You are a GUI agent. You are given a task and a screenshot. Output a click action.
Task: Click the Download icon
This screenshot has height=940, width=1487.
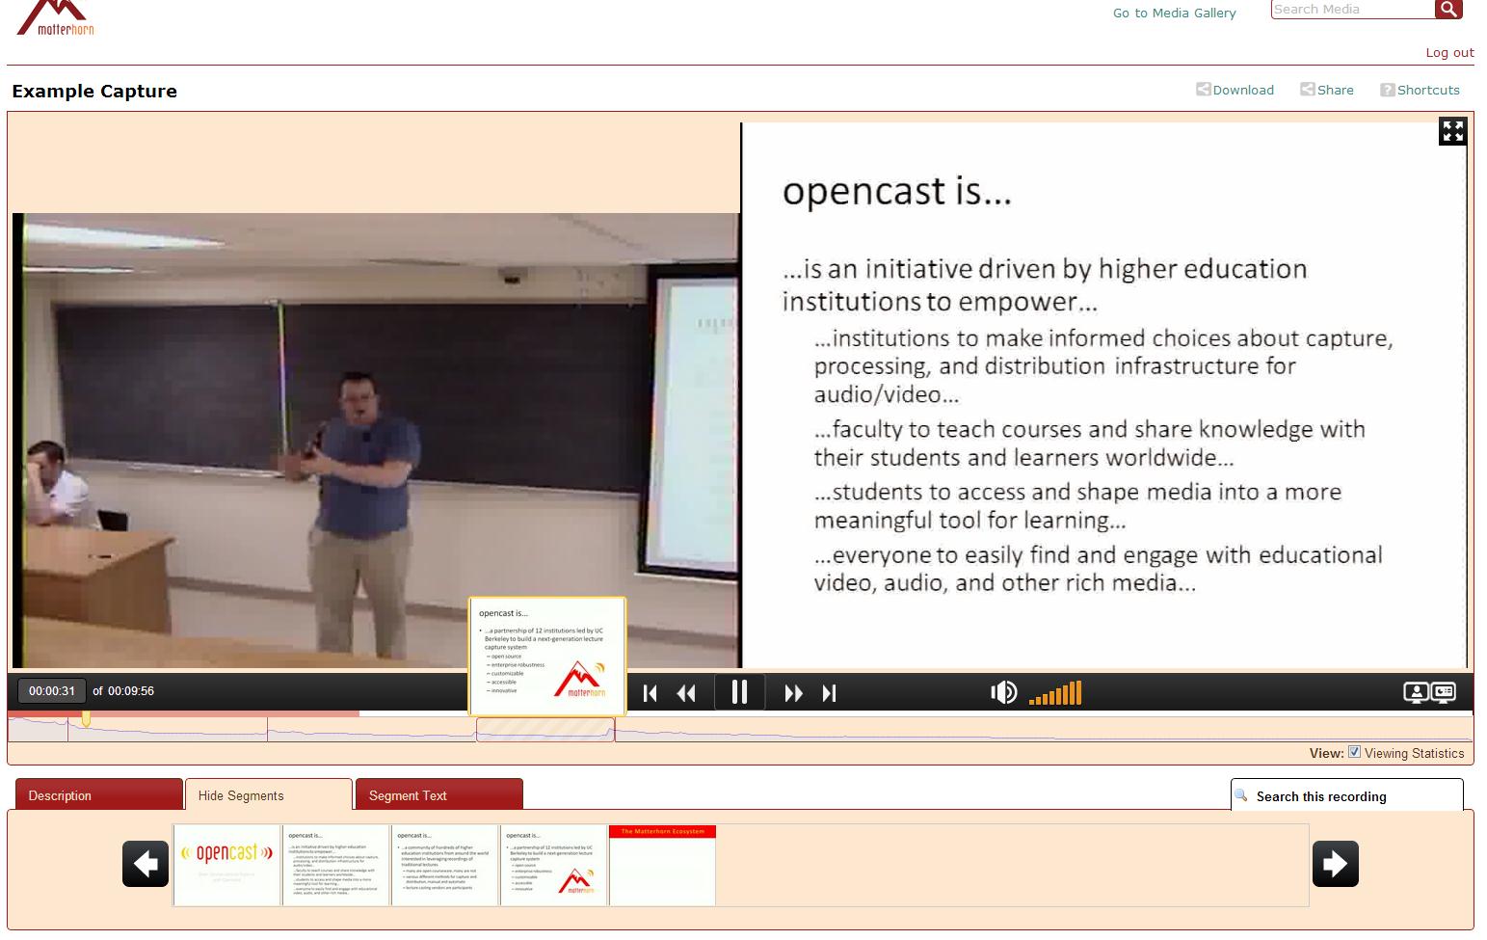tap(1203, 90)
